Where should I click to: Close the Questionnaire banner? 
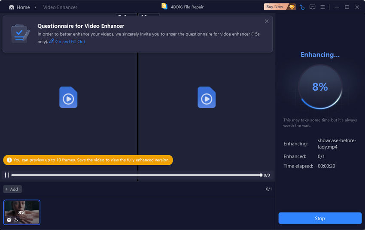pyautogui.click(x=267, y=21)
